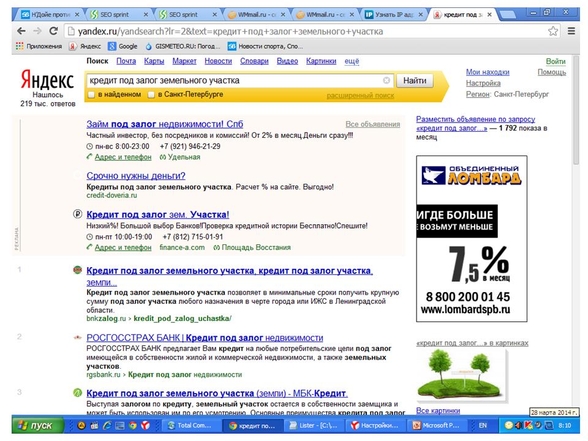Open the GISMETEO.RU bookmark
Screen dimensions: 588x441
click(183, 46)
